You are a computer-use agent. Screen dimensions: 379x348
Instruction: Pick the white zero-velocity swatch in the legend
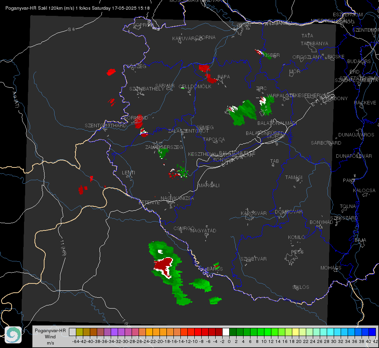(226, 332)
